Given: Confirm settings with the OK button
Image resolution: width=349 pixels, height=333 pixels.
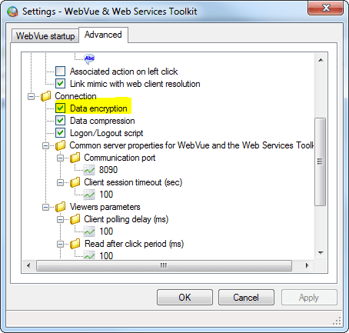Looking at the screenshot, I should click(x=184, y=298).
